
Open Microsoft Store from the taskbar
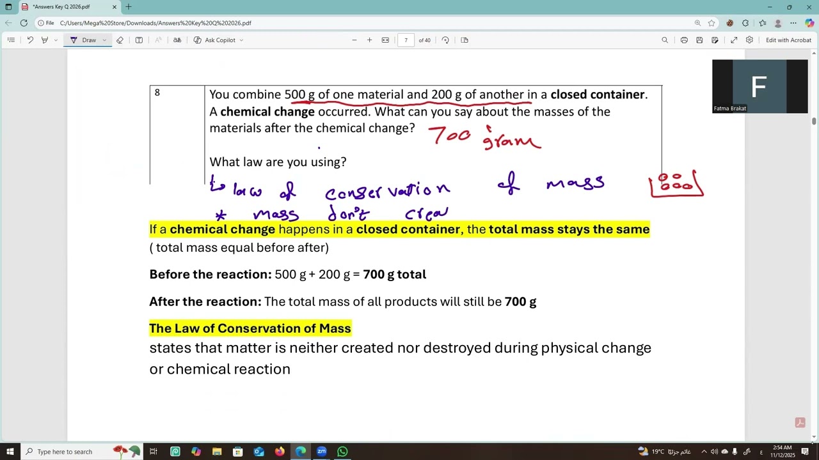(238, 452)
